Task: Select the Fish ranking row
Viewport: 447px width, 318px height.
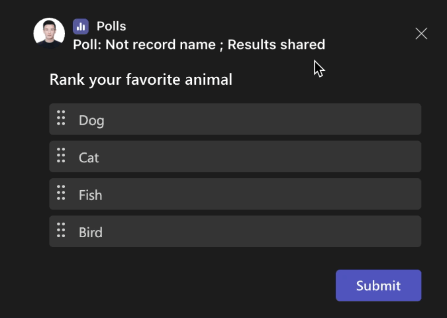Action: tap(252, 194)
